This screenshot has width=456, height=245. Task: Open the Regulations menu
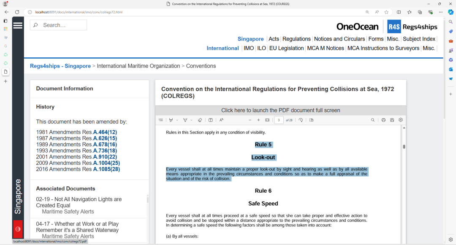(x=296, y=39)
